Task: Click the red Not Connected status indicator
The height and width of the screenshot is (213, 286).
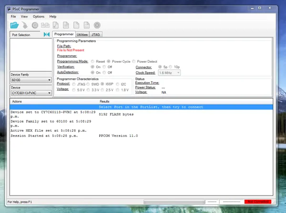Action: [x=258, y=202]
